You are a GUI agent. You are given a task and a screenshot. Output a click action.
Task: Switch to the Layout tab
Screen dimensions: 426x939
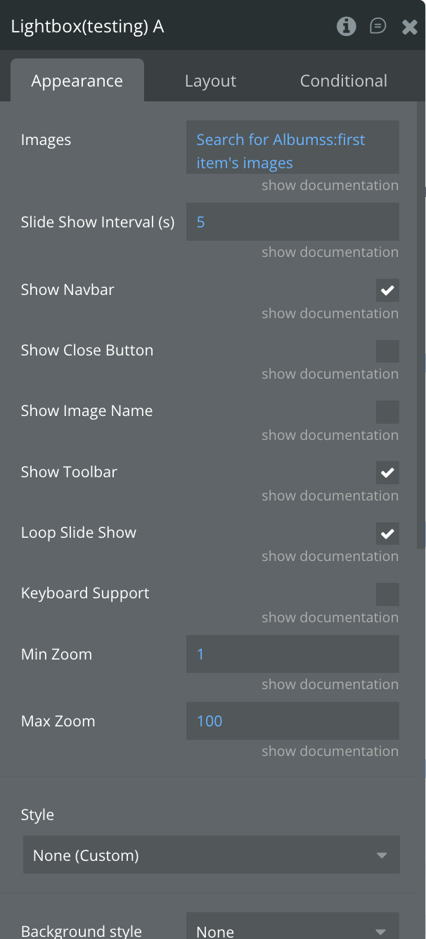[210, 81]
